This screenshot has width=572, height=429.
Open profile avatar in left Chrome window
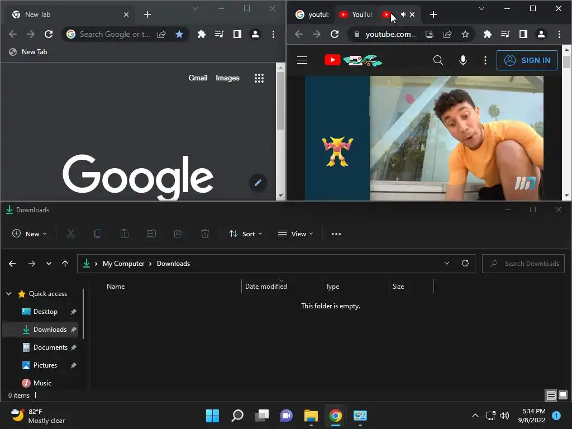point(255,34)
